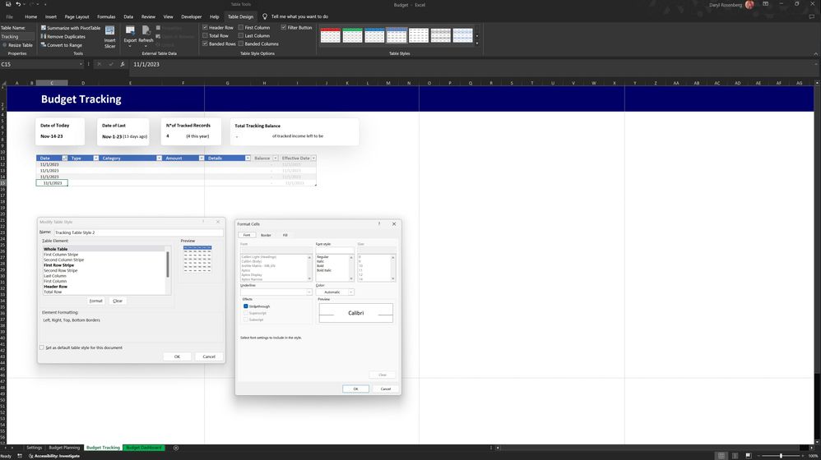The width and height of the screenshot is (821, 460).
Task: Open the Details column filter dropdown
Action: click(x=248, y=158)
